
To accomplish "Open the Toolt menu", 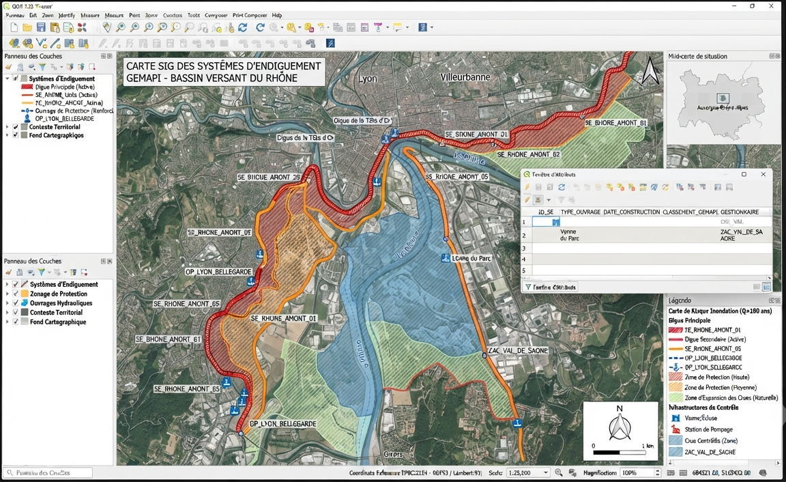I will (x=194, y=16).
